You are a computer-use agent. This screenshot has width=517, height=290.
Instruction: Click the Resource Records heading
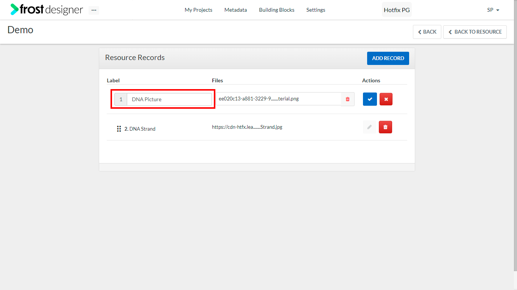tap(135, 57)
